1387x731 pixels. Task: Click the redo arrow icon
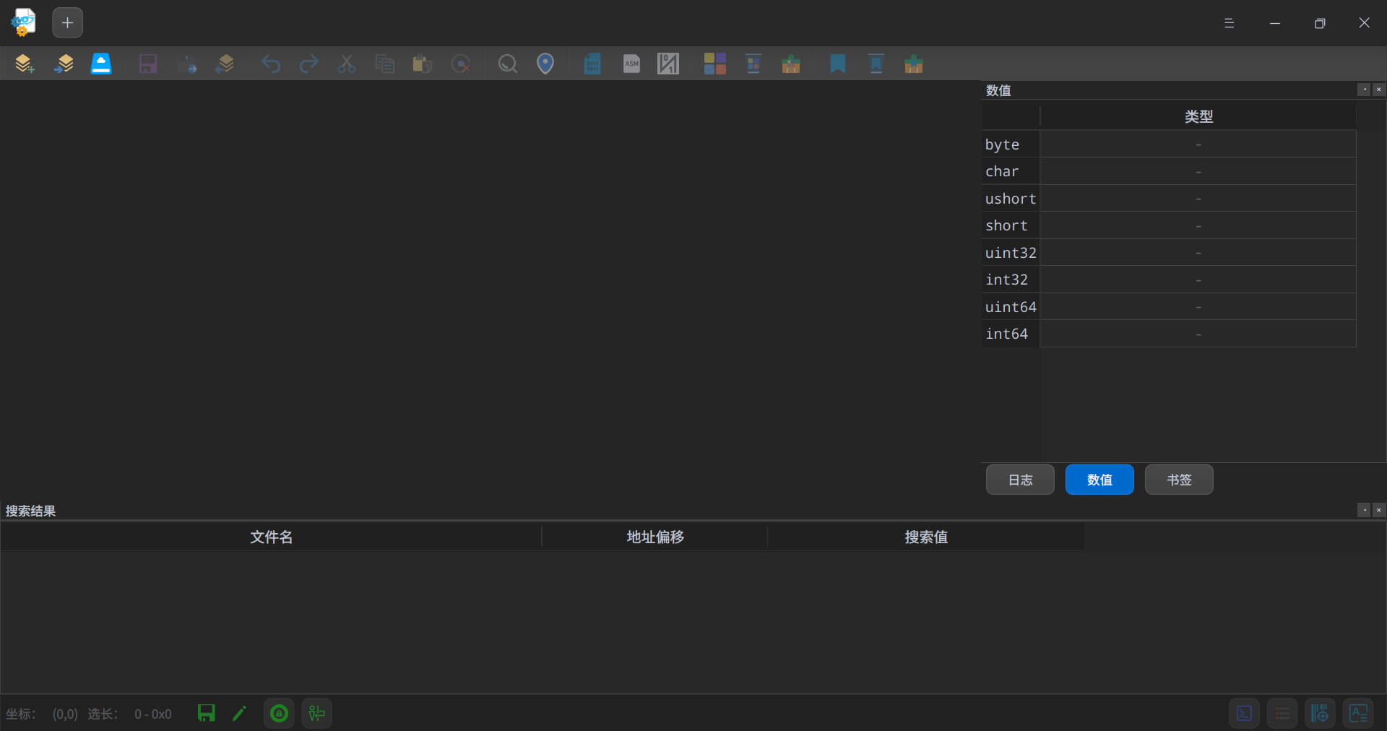coord(309,64)
